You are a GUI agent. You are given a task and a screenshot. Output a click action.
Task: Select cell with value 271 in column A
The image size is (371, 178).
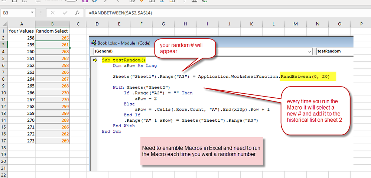pyautogui.click(x=22, y=127)
